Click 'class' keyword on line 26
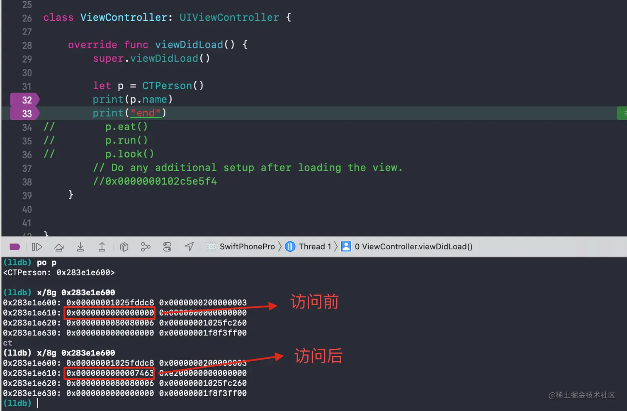 click(58, 17)
